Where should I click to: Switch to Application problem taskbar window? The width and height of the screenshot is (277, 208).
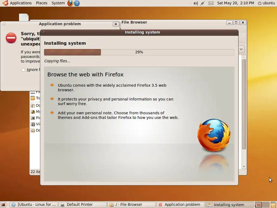180,205
